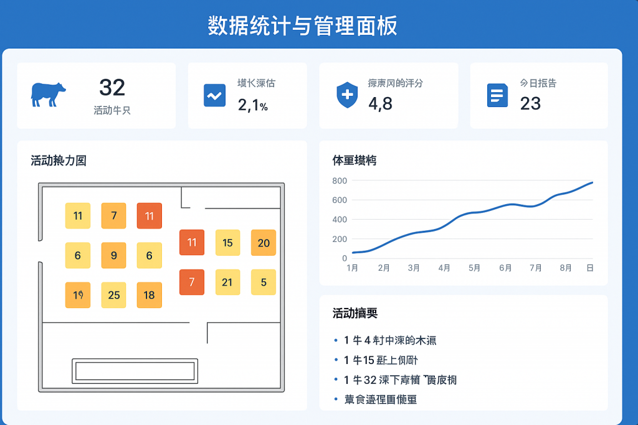Select heatmap cell numbered 9
The height and width of the screenshot is (425, 638).
point(113,255)
